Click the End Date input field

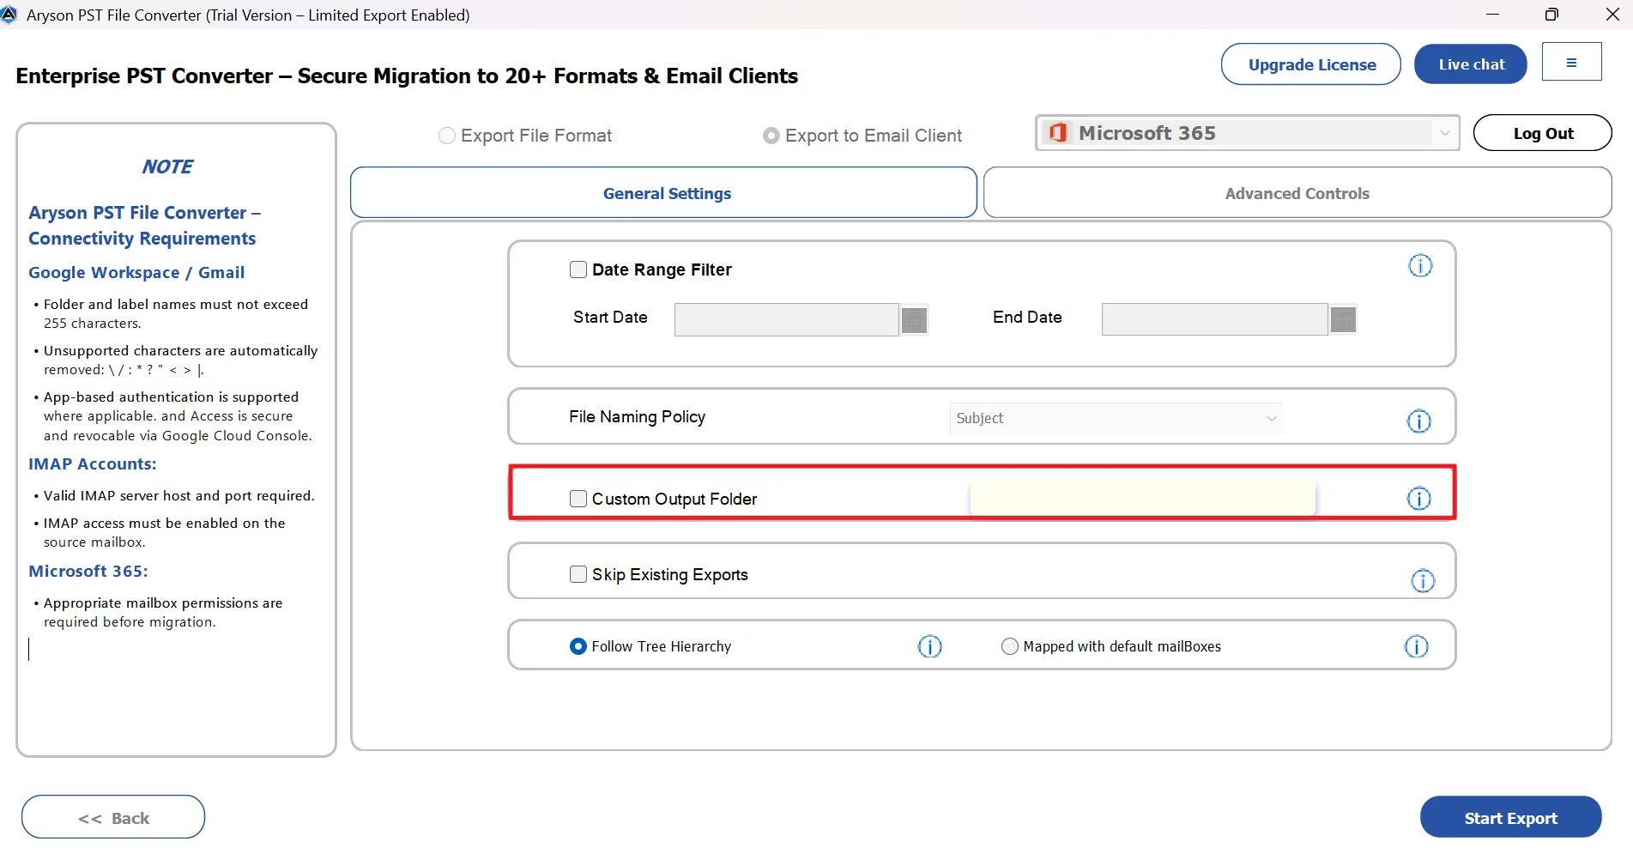[x=1215, y=320]
